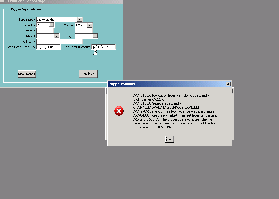Click the Rapportage selectie group label

point(26,9)
